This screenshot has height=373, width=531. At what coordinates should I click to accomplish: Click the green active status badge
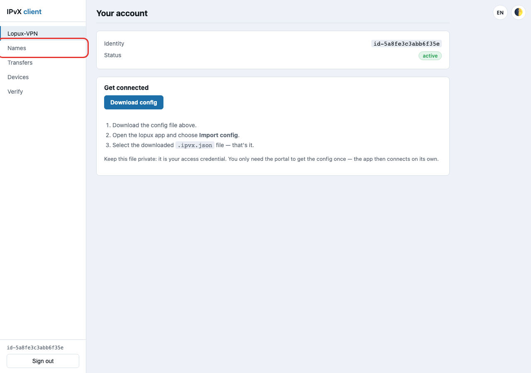(430, 56)
